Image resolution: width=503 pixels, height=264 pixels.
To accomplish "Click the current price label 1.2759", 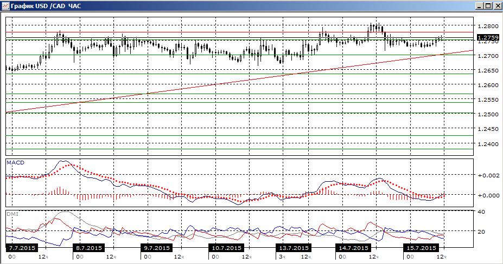I will tap(488, 37).
